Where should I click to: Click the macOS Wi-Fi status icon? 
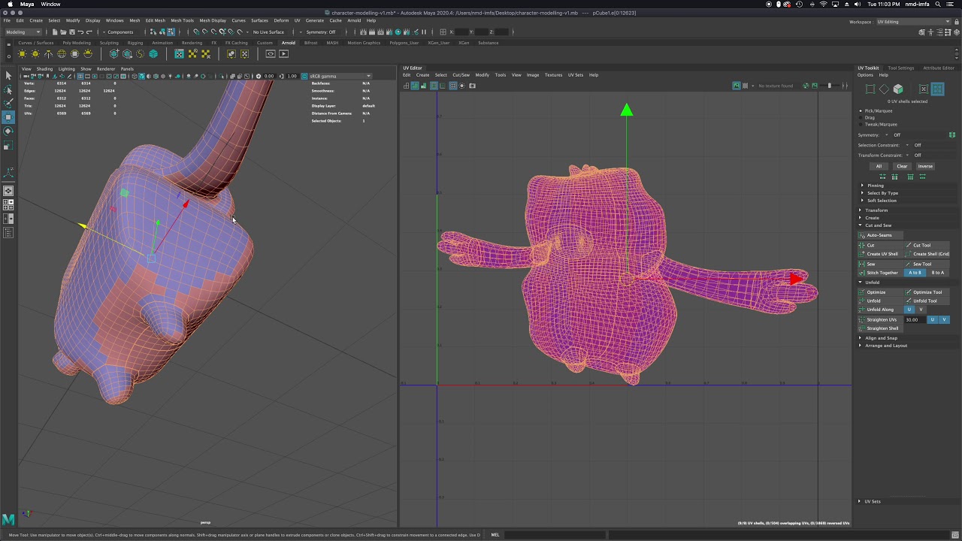coord(824,5)
